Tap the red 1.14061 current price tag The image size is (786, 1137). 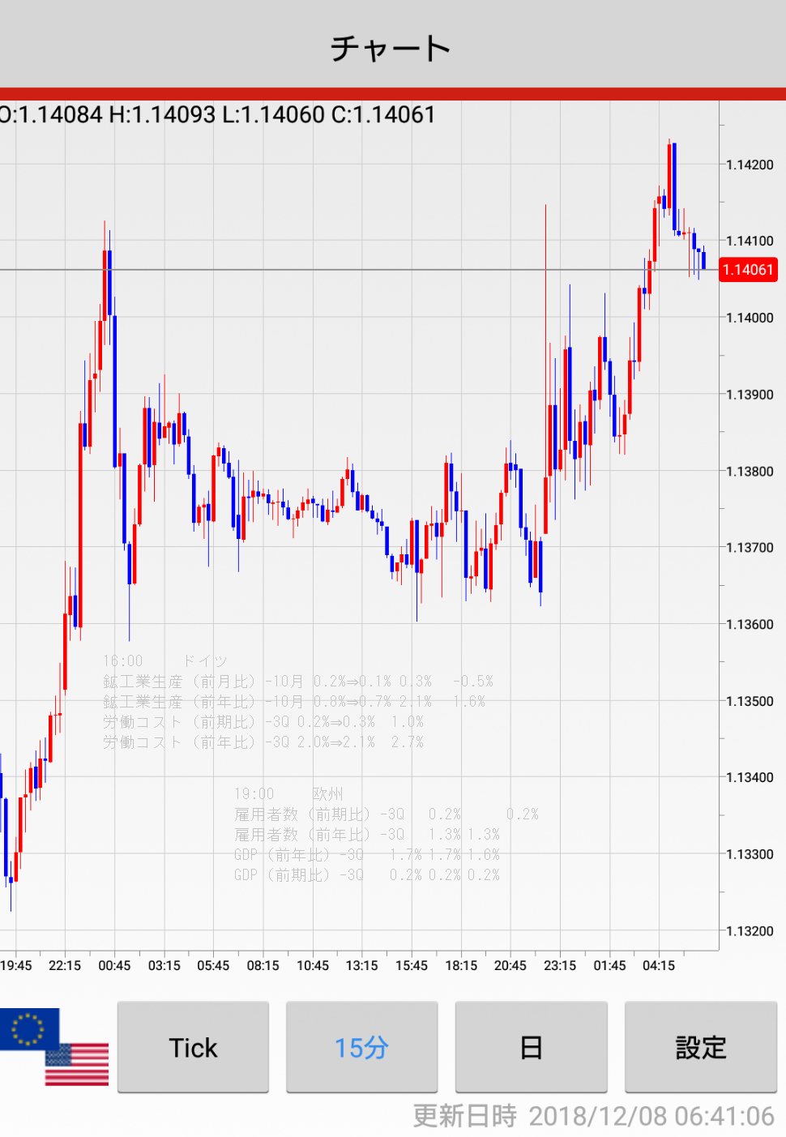click(748, 270)
